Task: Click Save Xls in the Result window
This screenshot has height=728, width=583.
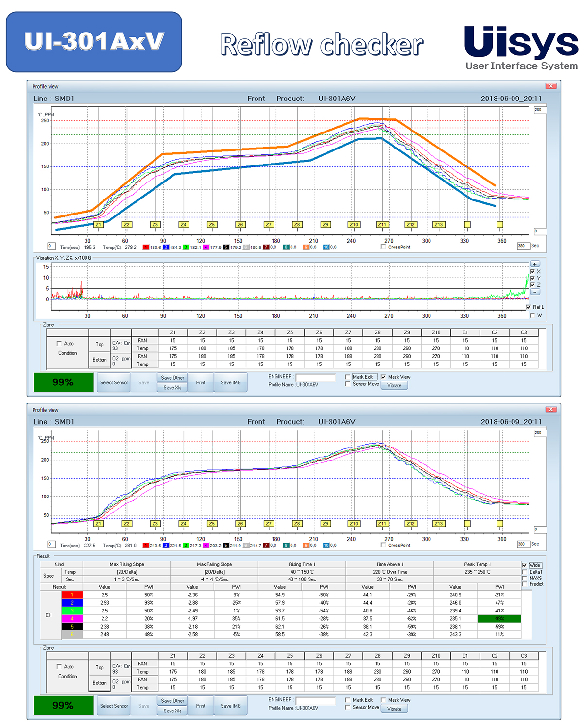Action: point(172,711)
